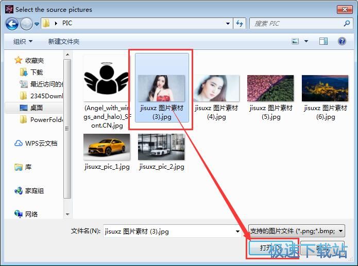The height and width of the screenshot is (266, 358).
Task: Select 桌面 in navigation pane
Action: click(37, 108)
